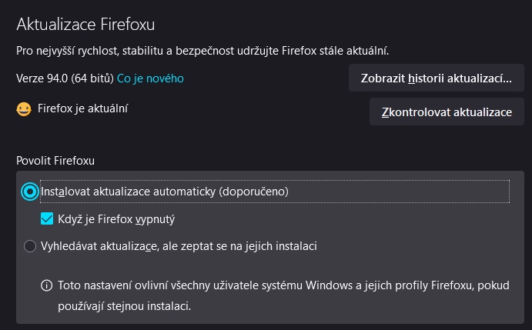The image size is (532, 330).
Task: Toggle the "Když je Firefox vypnutý" checkbox
Action: 47,218
